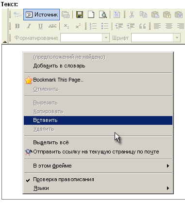The height and width of the screenshot is (203, 185).
Task: Click Вырезать in the context menu
Action: 98,103
